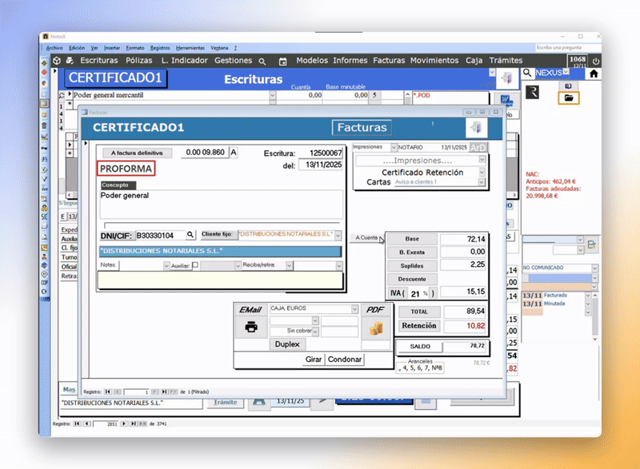Click the magnifier next to DNI/CIF field
The width and height of the screenshot is (640, 469).
[190, 236]
